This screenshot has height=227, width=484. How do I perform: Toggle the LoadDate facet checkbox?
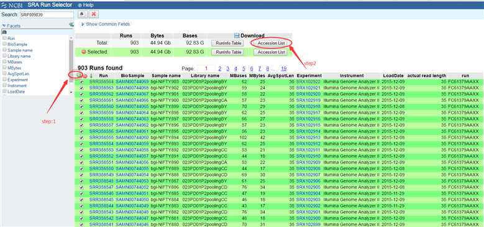[4, 91]
